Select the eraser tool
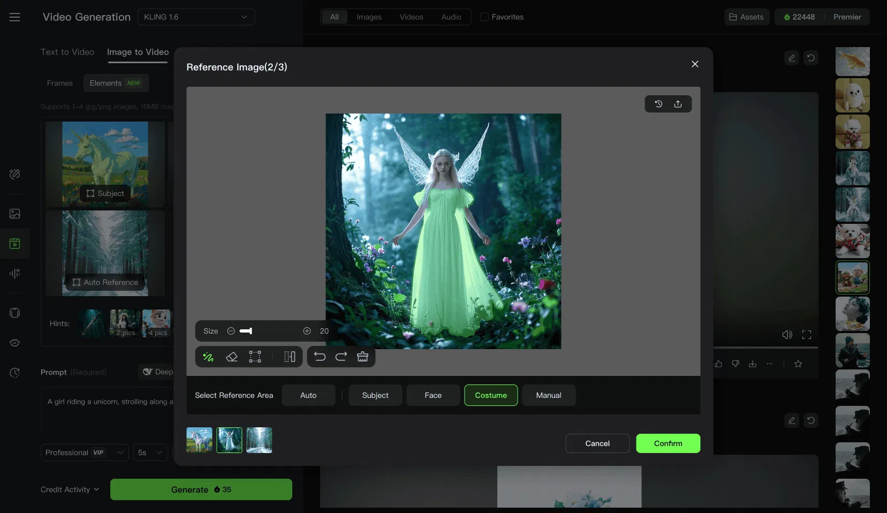This screenshot has width=887, height=513. [232, 357]
